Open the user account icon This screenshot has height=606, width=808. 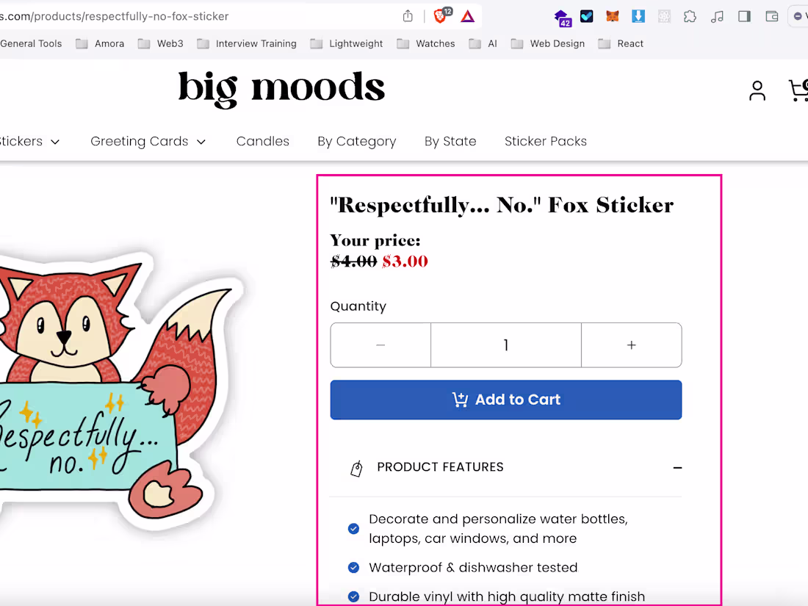click(757, 90)
